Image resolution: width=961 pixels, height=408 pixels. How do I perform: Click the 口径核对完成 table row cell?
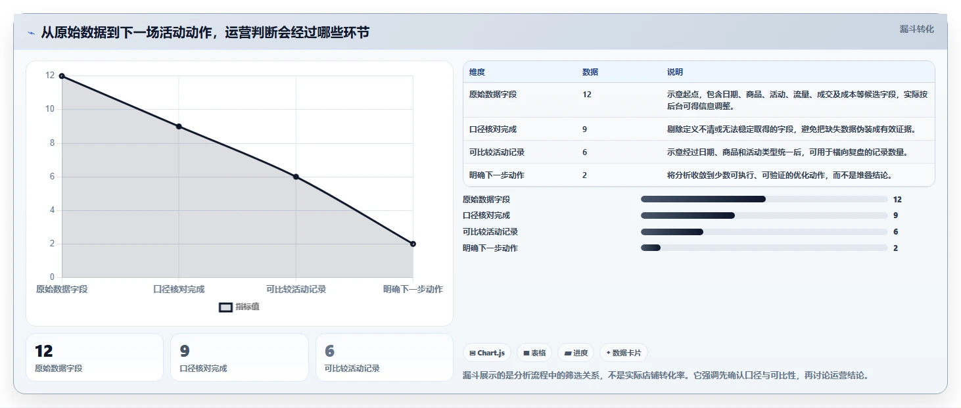(x=493, y=129)
